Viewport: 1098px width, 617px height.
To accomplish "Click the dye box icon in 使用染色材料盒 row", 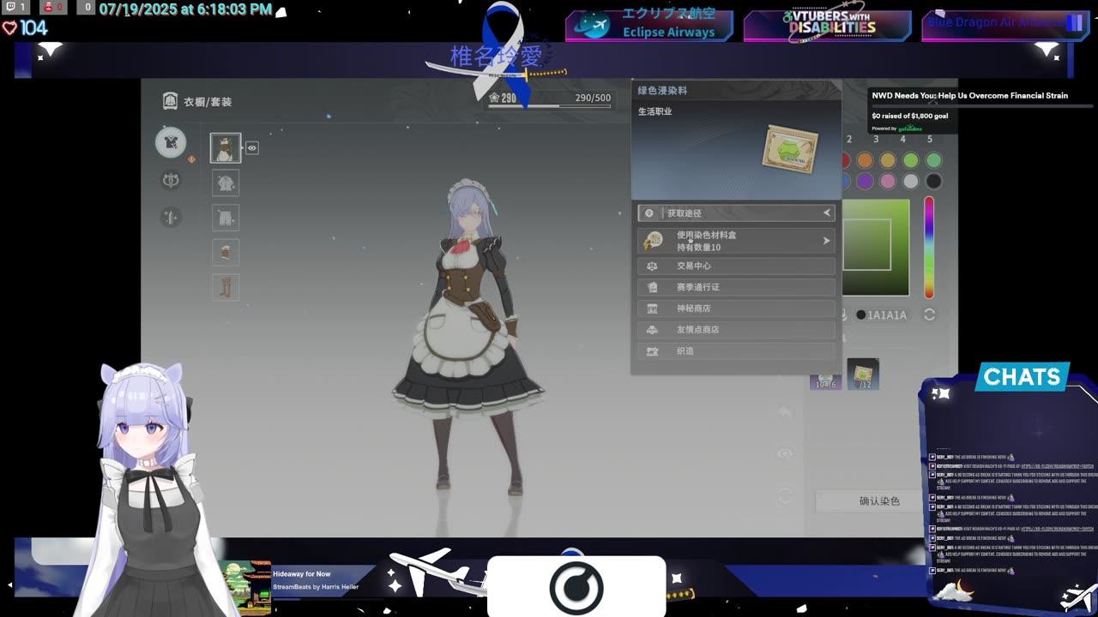I will point(654,241).
